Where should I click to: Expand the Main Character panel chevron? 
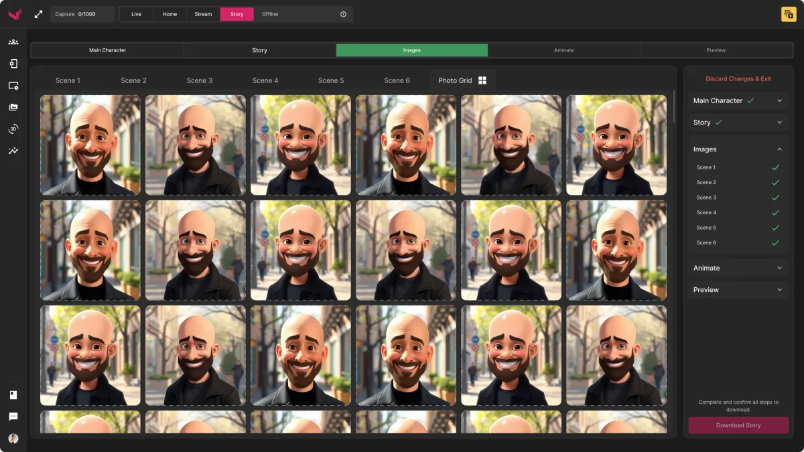[779, 100]
